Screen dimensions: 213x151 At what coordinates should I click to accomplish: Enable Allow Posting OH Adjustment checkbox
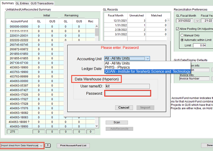pos(178,29)
